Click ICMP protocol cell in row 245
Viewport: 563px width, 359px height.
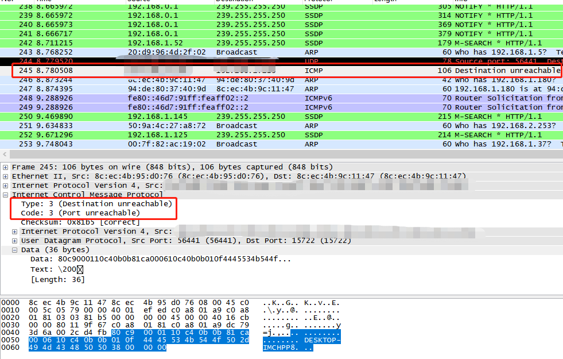pos(313,71)
